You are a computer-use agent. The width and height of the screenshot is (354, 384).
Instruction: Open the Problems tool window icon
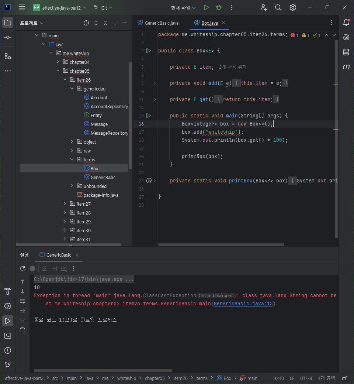[8, 350]
